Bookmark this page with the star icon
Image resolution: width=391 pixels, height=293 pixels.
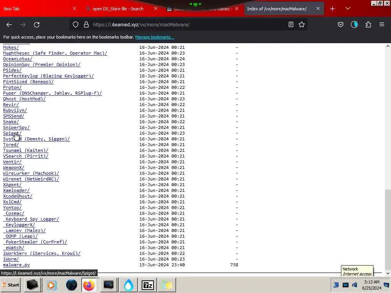[302, 24]
